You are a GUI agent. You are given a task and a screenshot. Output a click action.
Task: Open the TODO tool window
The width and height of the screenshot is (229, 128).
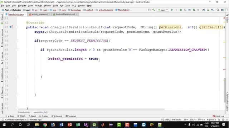coord(21,116)
